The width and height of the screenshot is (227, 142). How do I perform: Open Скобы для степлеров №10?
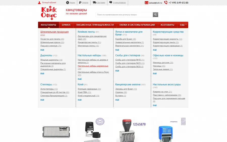(130, 60)
